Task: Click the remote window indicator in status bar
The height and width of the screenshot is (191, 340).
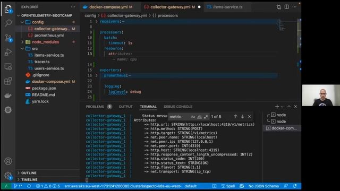Action: point(6,186)
